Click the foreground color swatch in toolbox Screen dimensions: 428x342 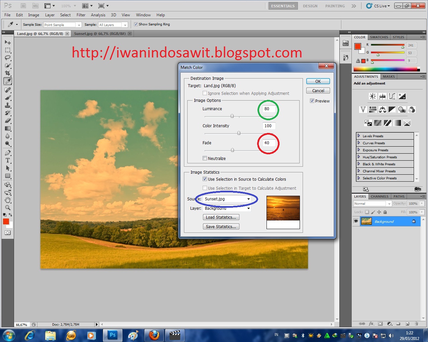tap(6, 221)
